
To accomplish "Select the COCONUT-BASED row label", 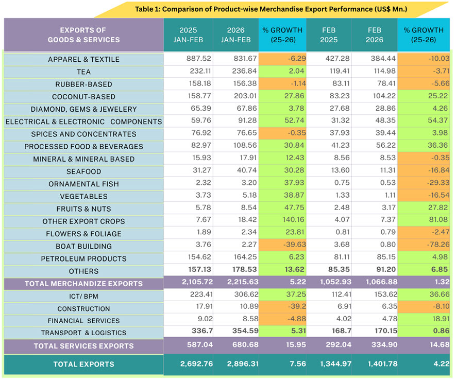I will point(83,96).
